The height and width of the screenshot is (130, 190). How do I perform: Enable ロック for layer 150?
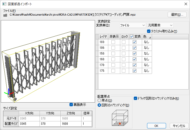point(124,54)
